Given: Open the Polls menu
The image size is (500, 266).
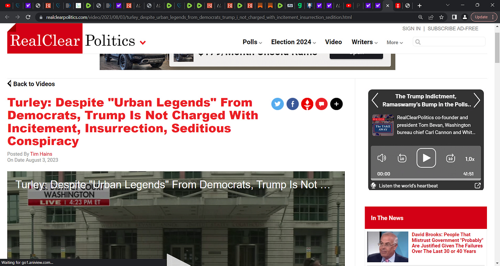Looking at the screenshot, I should pyautogui.click(x=252, y=42).
